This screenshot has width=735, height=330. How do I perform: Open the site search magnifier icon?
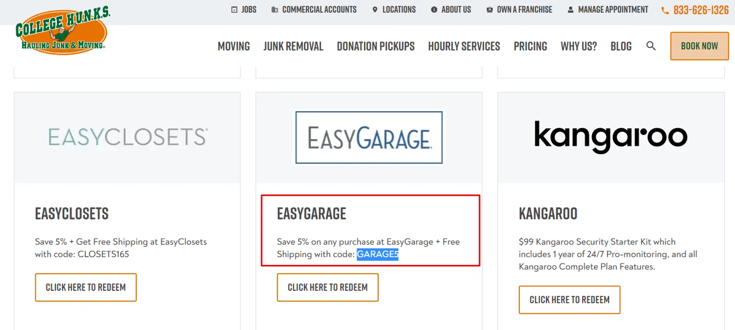coord(651,46)
